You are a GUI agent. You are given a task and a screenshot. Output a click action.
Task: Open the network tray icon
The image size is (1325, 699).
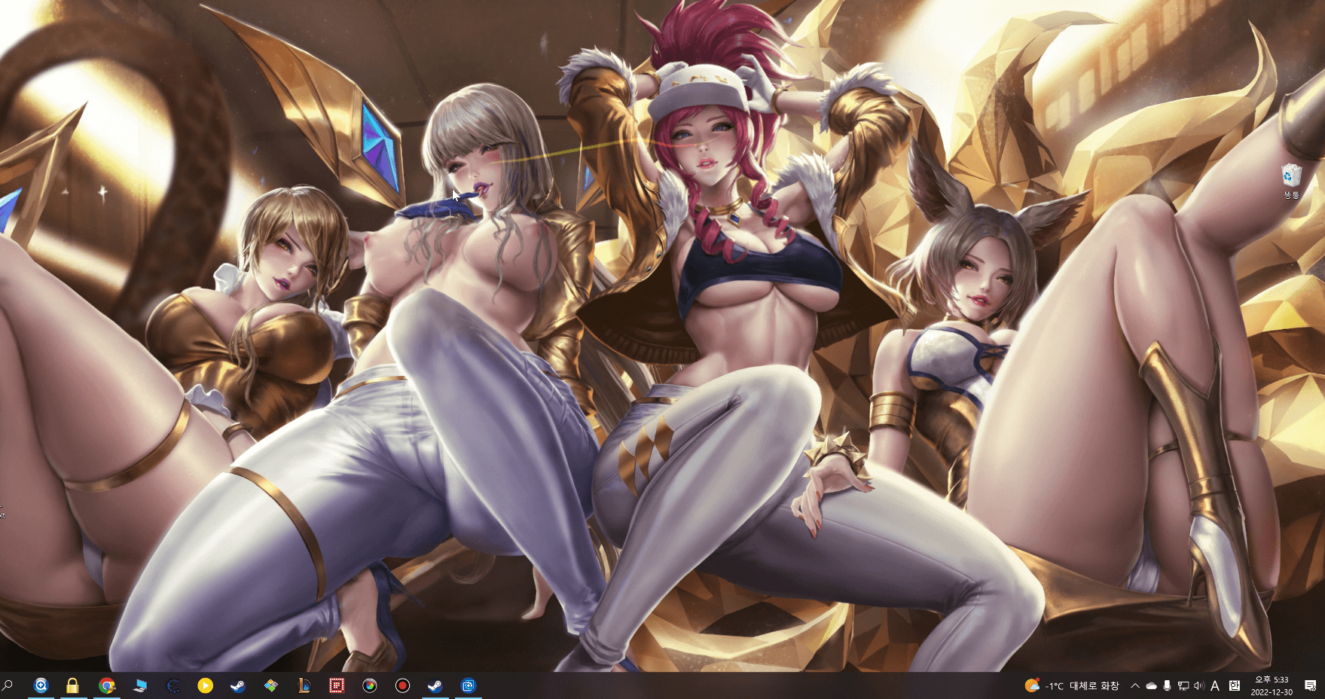coord(1183,685)
